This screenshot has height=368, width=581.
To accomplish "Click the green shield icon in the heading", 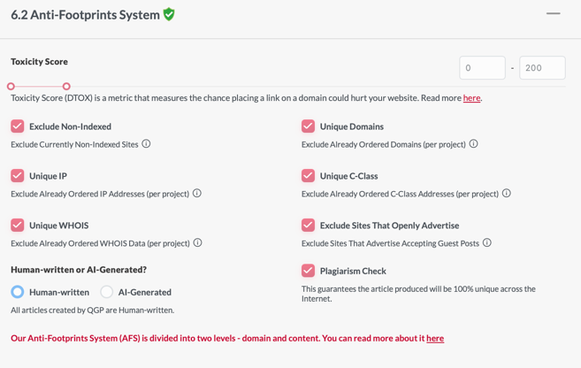I will [x=169, y=14].
